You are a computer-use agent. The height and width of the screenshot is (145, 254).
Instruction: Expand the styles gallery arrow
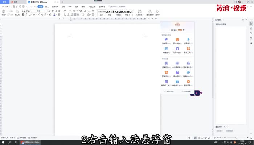[x=133, y=15]
